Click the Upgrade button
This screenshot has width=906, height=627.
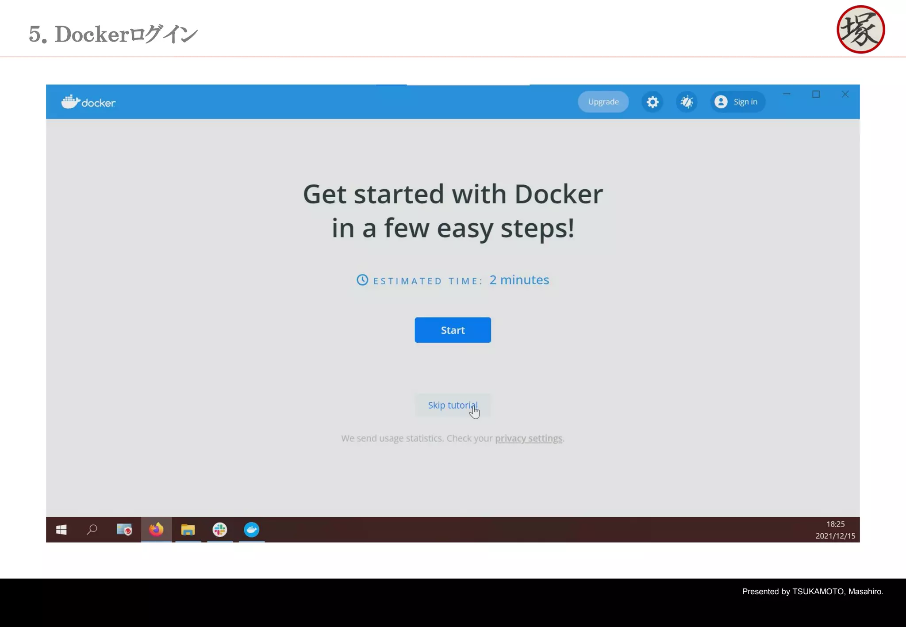tap(603, 102)
